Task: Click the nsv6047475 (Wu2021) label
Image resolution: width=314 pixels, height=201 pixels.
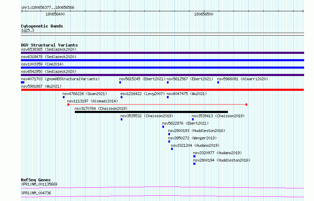Action: pos(187,94)
